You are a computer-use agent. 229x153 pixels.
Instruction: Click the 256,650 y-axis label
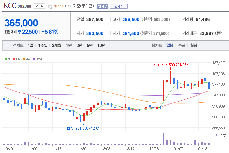[219, 128]
